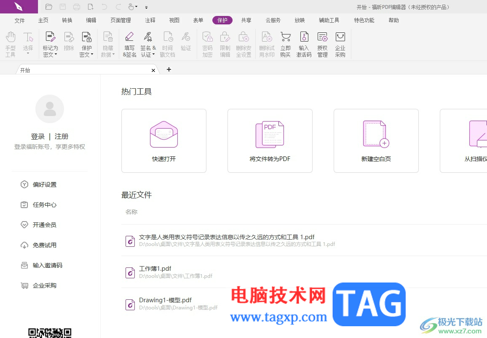487x338 pixels.
Task: Click Become Member (开通会员)
Action: tap(38, 225)
